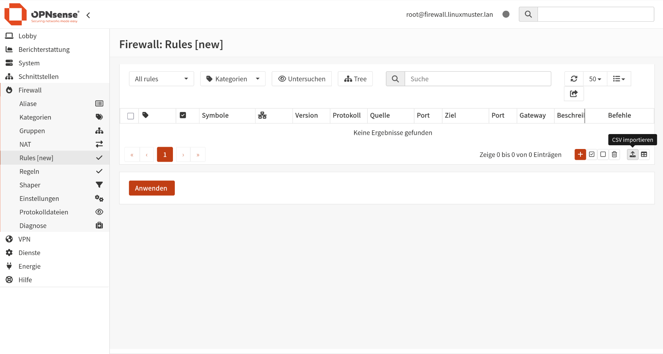Viewport: 663px width, 354px height.
Task: Click the Suche search input field
Action: click(478, 79)
